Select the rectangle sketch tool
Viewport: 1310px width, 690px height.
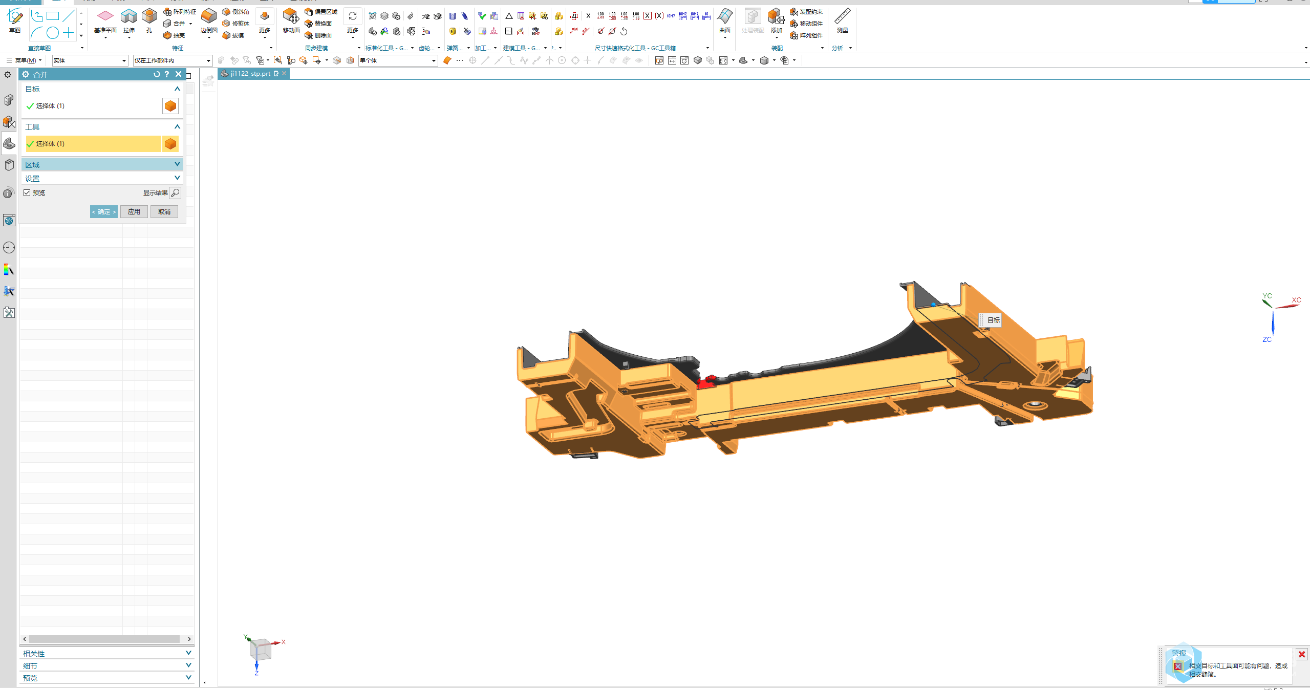53,16
